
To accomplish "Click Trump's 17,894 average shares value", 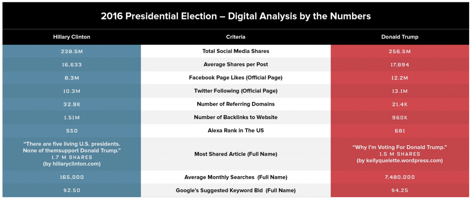I will coord(399,65).
